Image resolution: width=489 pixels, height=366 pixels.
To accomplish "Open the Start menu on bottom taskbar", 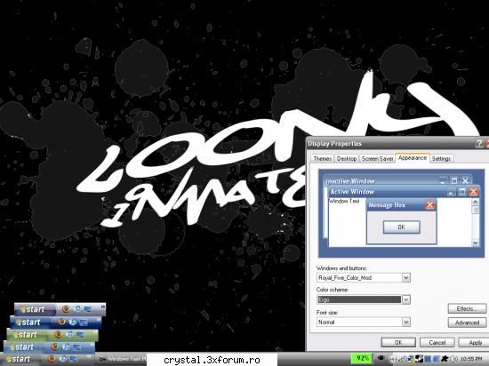I will pyautogui.click(x=20, y=359).
